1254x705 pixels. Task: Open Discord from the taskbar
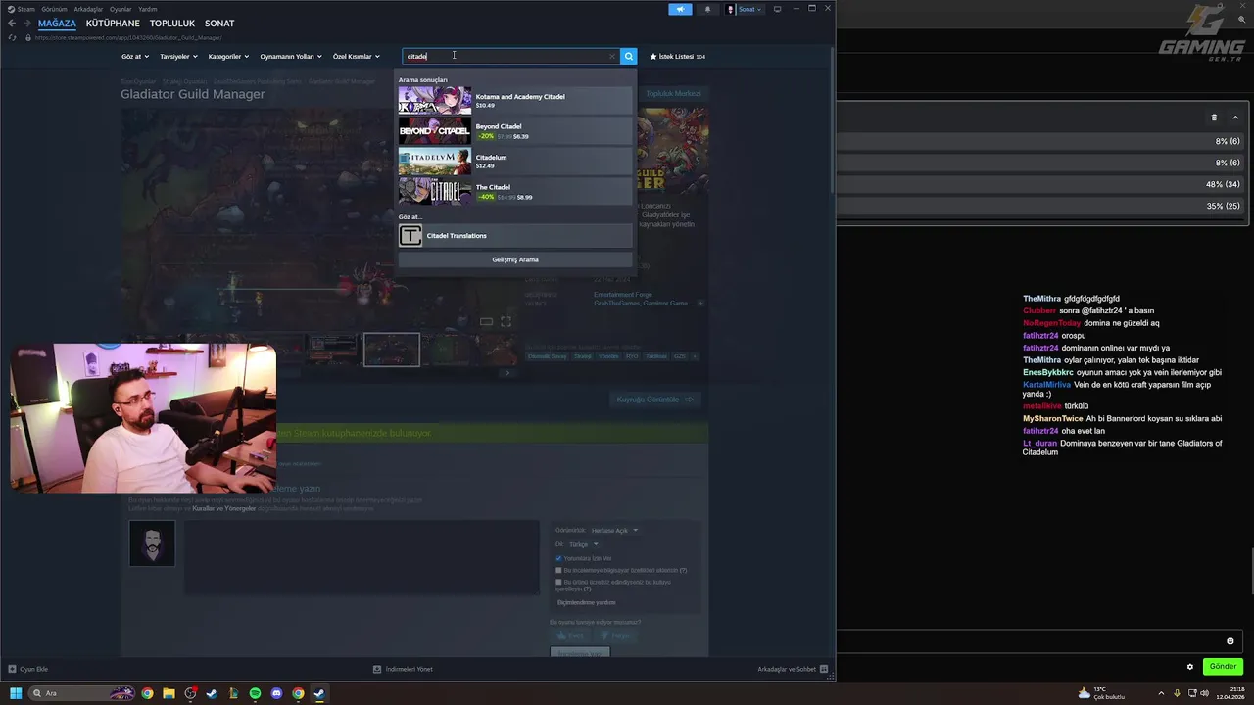coord(276,693)
